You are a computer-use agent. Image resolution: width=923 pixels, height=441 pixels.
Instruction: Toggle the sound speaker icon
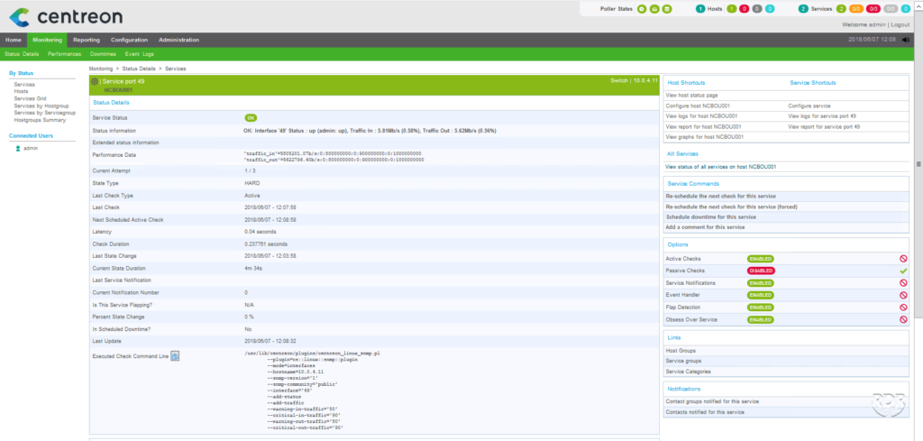tap(905, 40)
